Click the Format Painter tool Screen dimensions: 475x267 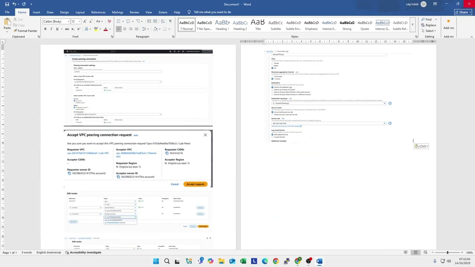pos(25,31)
